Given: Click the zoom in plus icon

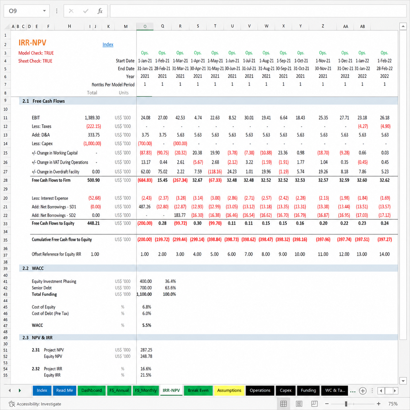Looking at the screenshot, I should point(379,404).
